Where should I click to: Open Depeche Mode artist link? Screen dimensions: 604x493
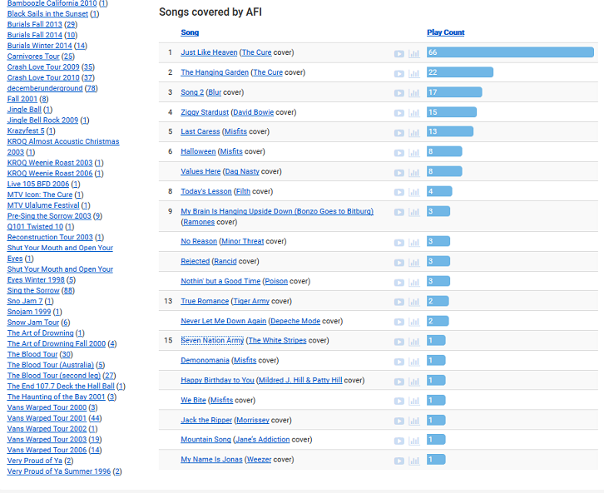(295, 321)
